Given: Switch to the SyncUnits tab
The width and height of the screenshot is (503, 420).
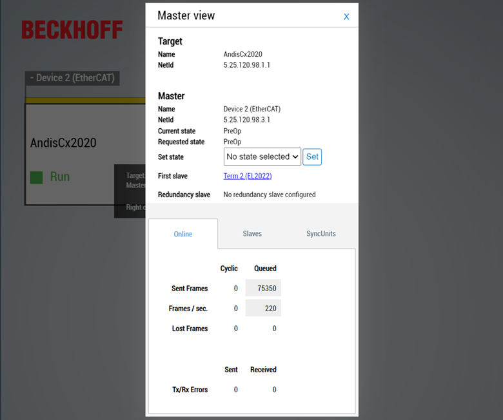Looking at the screenshot, I should pyautogui.click(x=321, y=234).
